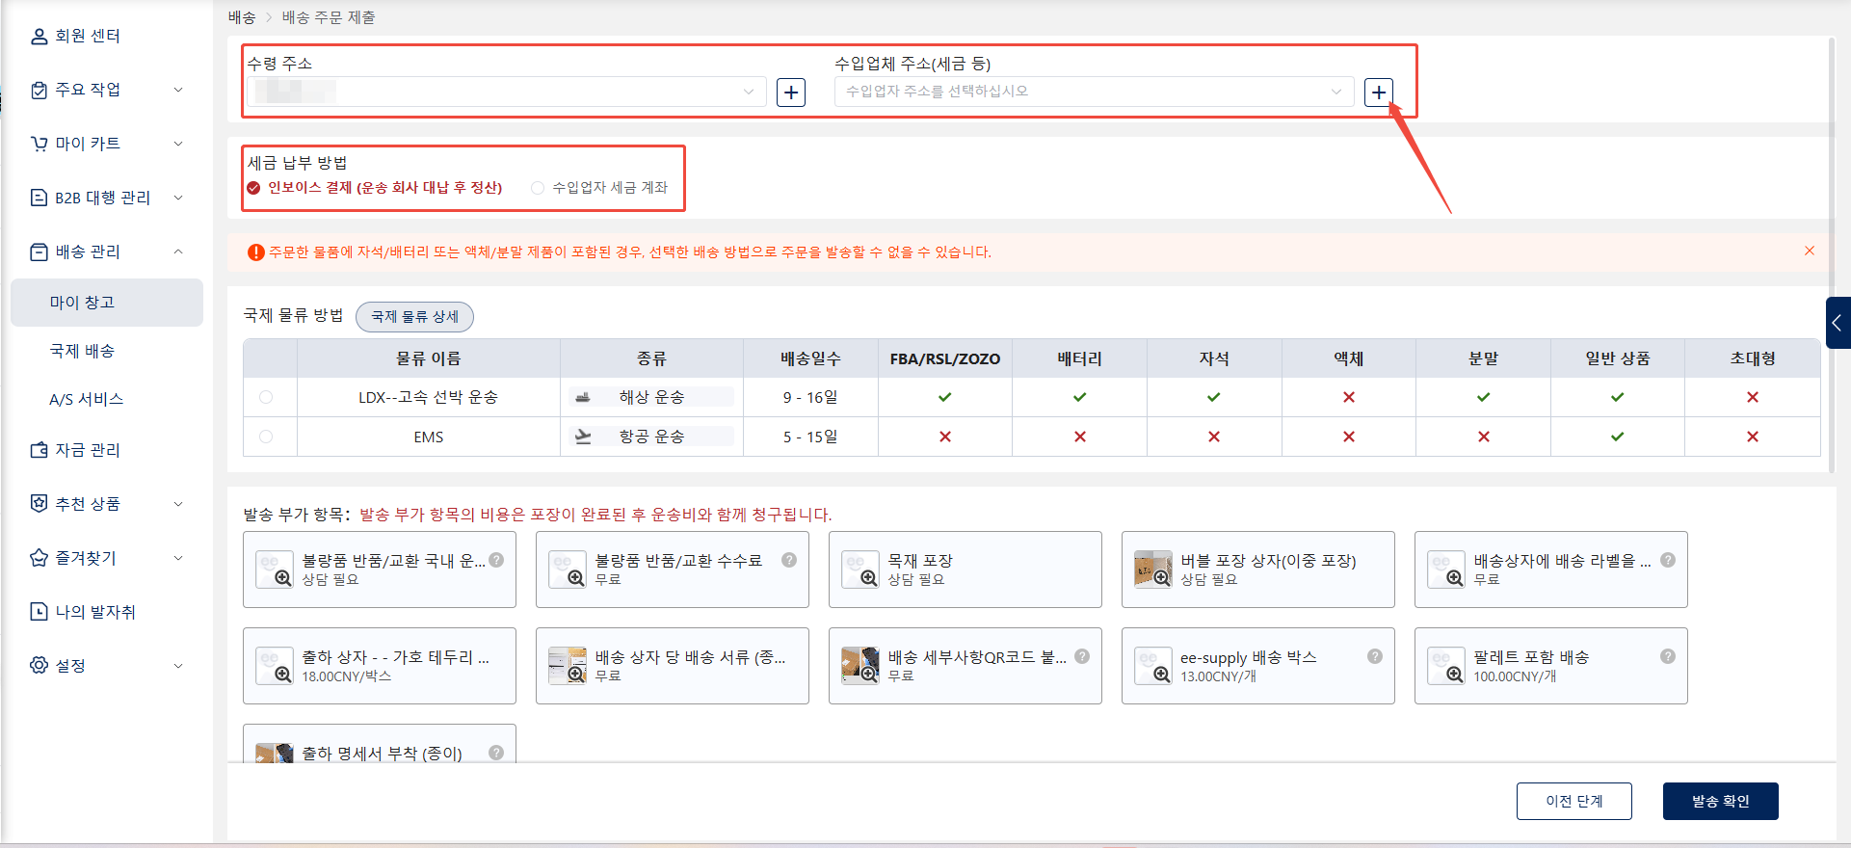Add a new 수령 주소 with plus icon
This screenshot has width=1851, height=848.
click(x=791, y=93)
